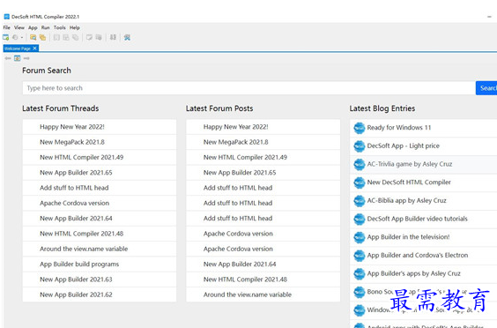Click icon beside AC-Biblia app entry
The width and height of the screenshot is (497, 328).
point(360,201)
